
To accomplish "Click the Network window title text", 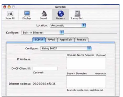I will pos(60,7).
